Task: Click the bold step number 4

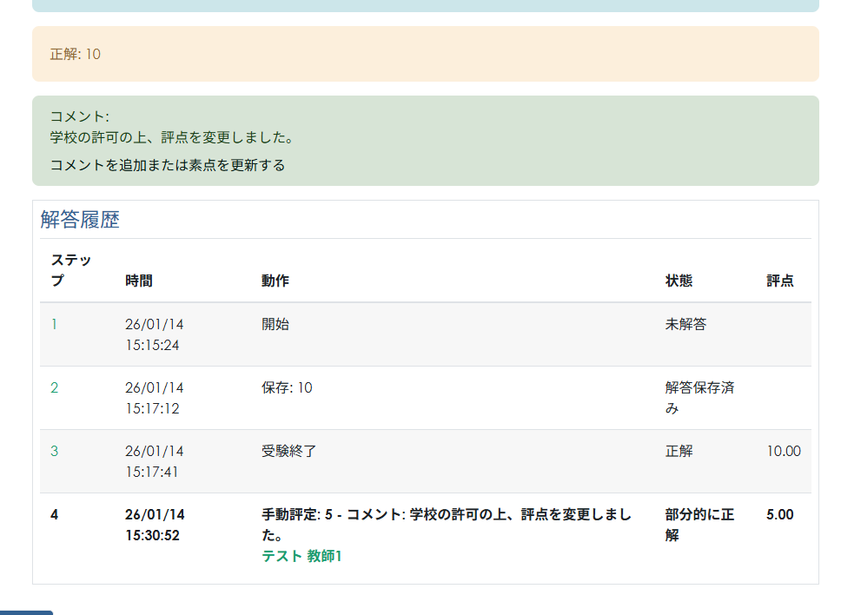Action: coord(54,514)
